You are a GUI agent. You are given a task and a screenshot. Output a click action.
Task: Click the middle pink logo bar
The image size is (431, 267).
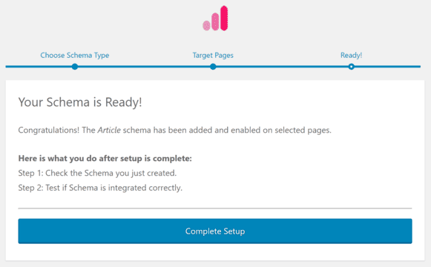[x=215, y=22]
